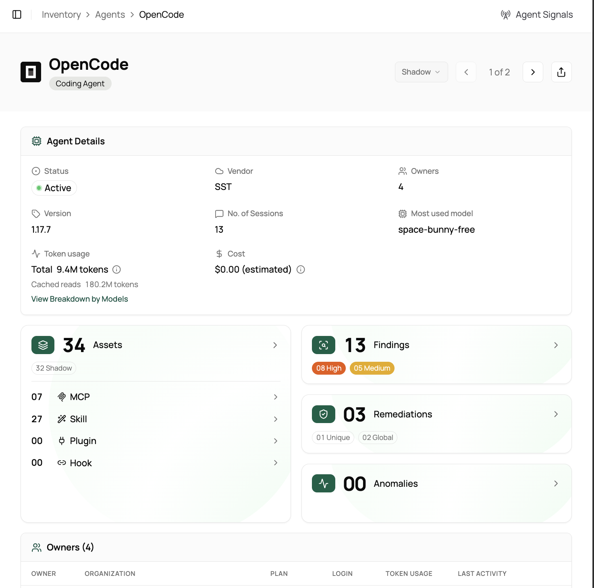Open Anomalies card via its chevron

[x=556, y=484]
